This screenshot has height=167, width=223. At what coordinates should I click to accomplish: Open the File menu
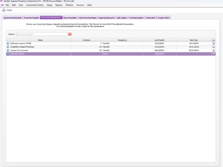[7, 5]
